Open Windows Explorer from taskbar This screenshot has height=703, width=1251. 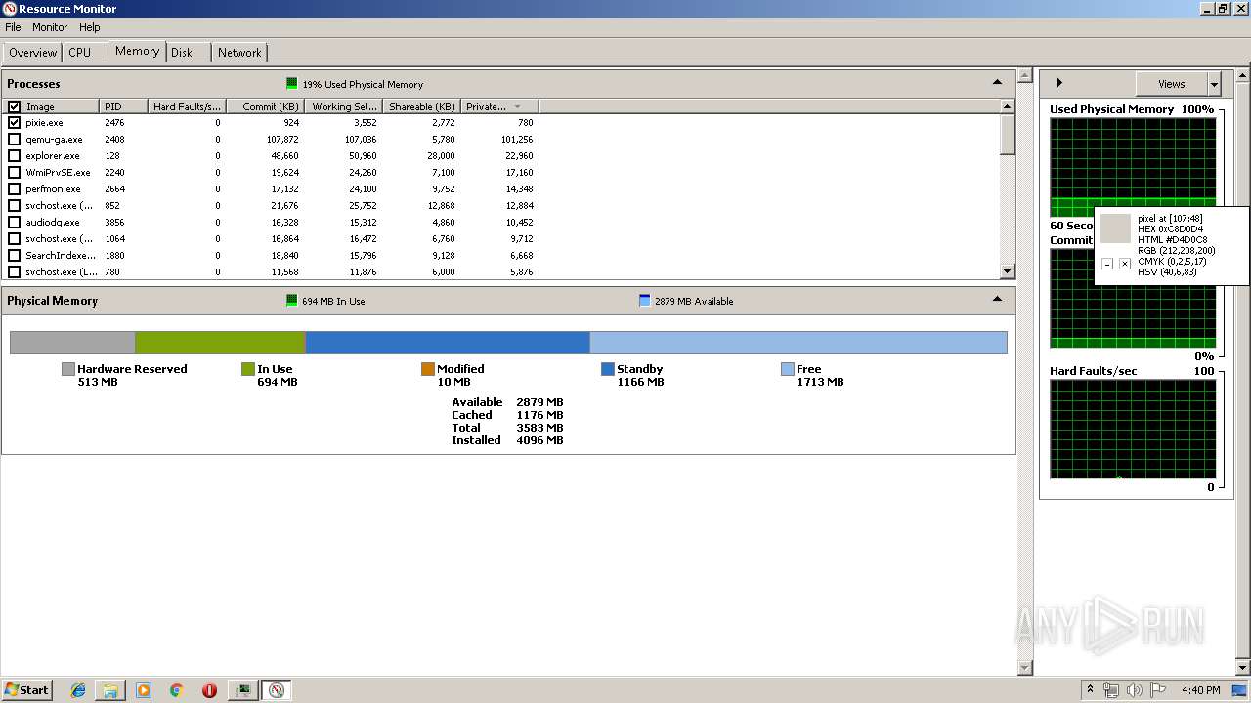[110, 690]
